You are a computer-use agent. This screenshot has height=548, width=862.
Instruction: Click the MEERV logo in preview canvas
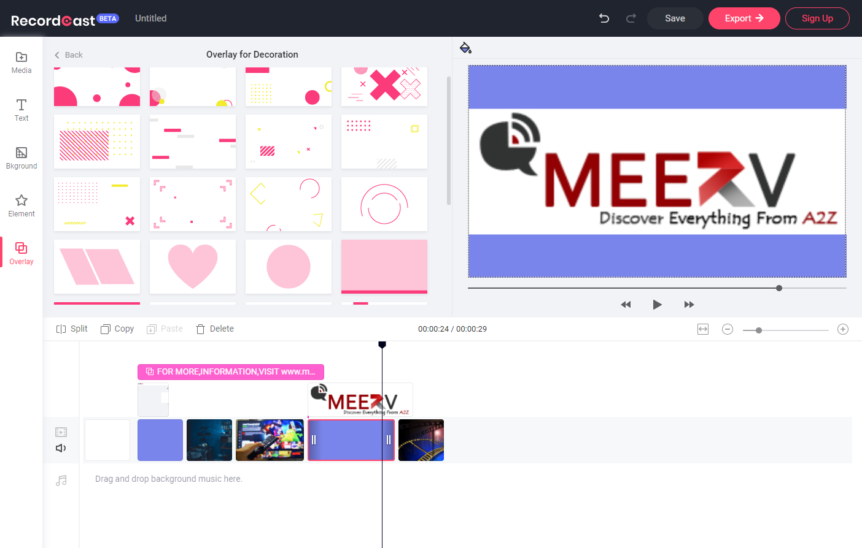[x=657, y=171]
